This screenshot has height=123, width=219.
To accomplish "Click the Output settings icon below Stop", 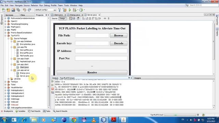I will pyautogui.click(x=52, y=92).
